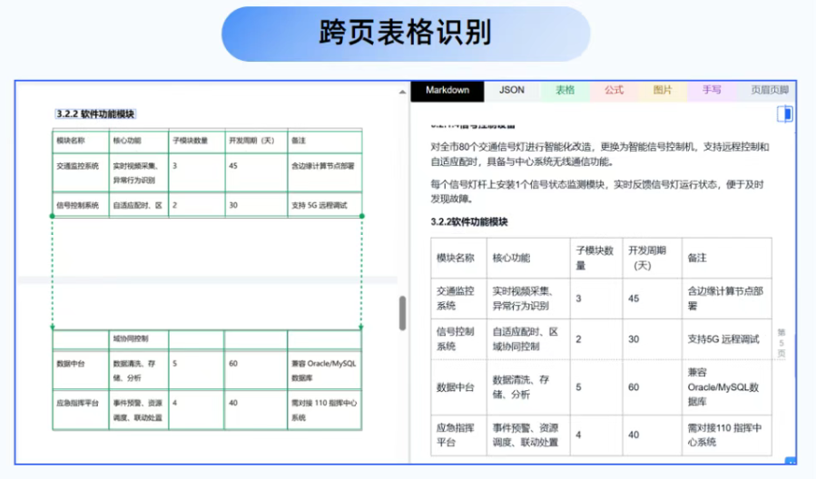Click 含边缘计算节点部署 cell in source document
The image size is (816, 479).
pos(325,172)
